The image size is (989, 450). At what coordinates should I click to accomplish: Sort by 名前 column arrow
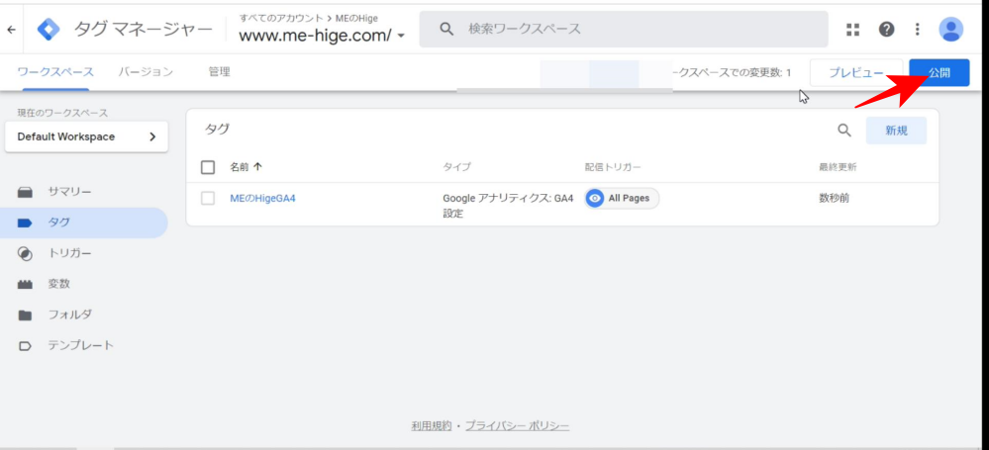(x=257, y=167)
